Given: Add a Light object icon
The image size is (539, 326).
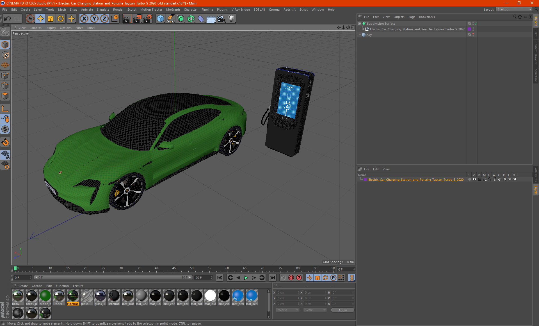Looking at the screenshot, I should [231, 19].
